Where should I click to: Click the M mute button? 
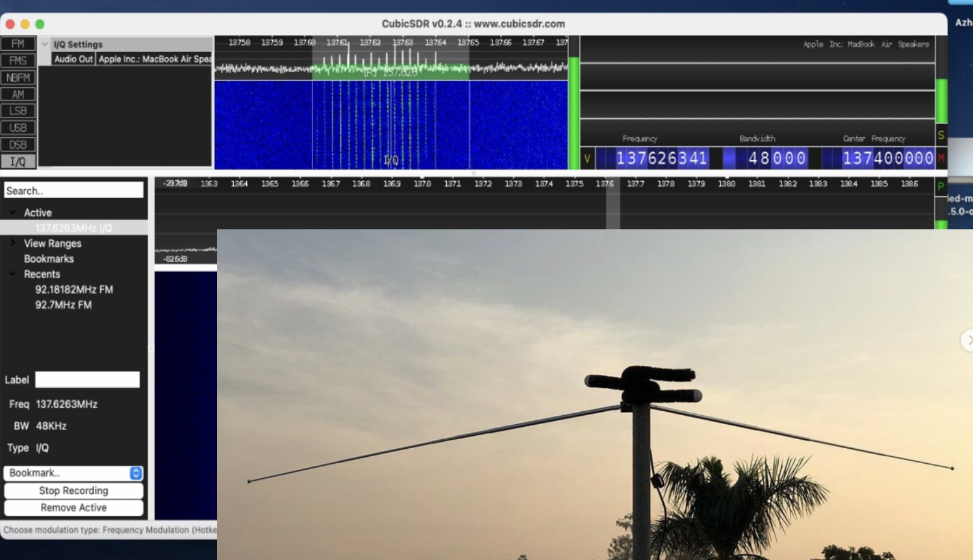(941, 159)
